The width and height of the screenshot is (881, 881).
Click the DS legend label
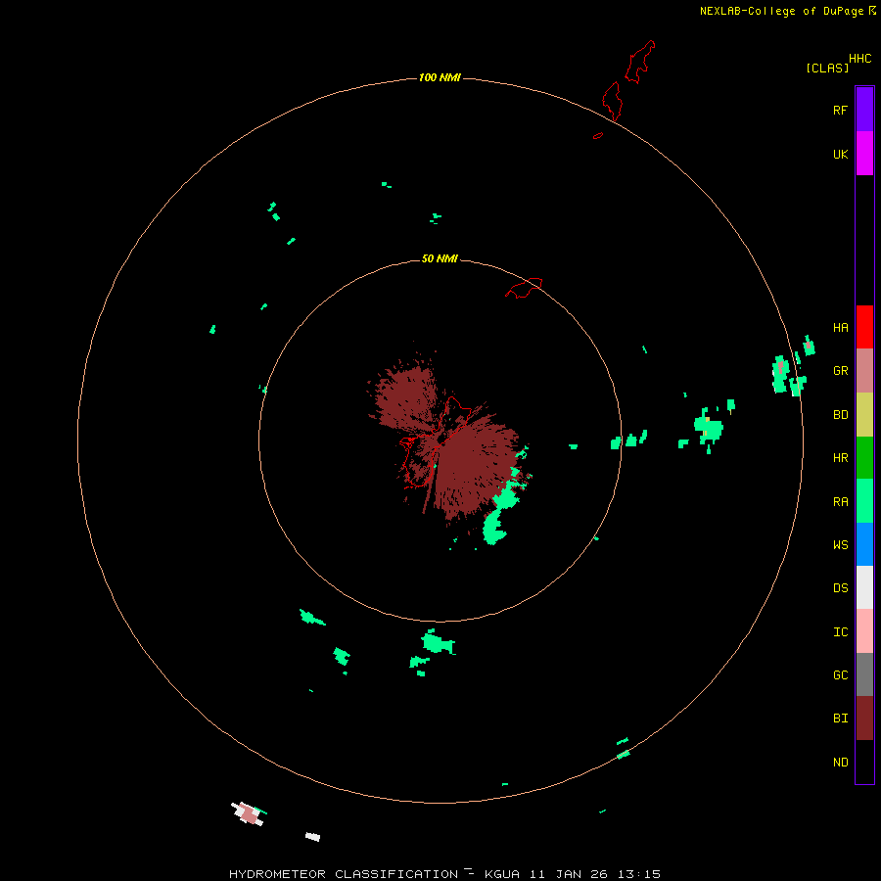click(840, 587)
